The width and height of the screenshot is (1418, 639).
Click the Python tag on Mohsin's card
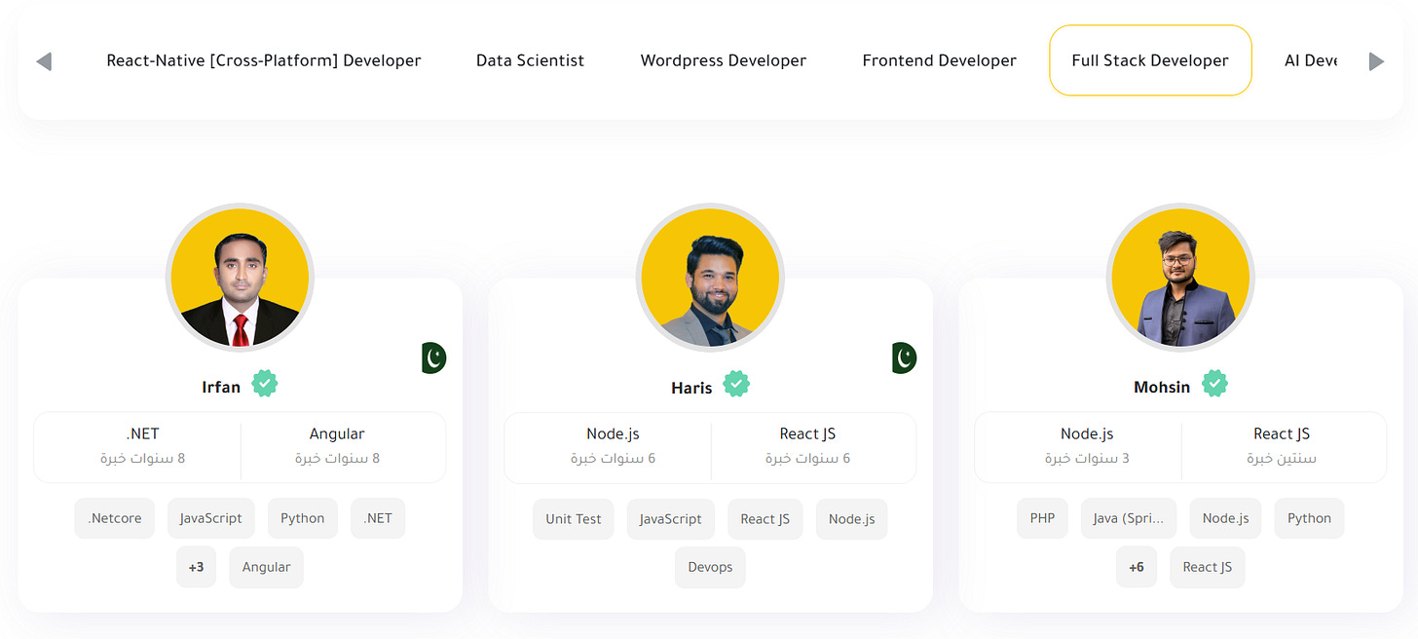tap(1309, 518)
